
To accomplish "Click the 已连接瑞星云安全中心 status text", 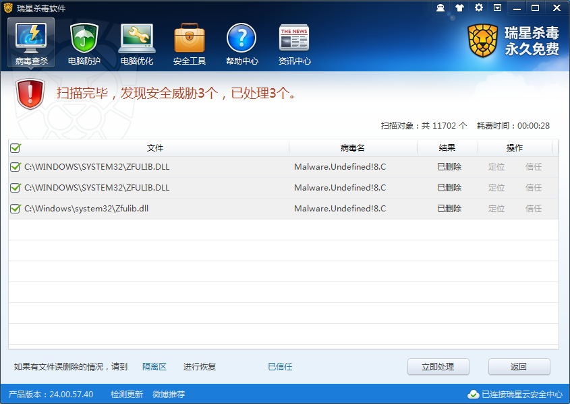I will (x=522, y=394).
